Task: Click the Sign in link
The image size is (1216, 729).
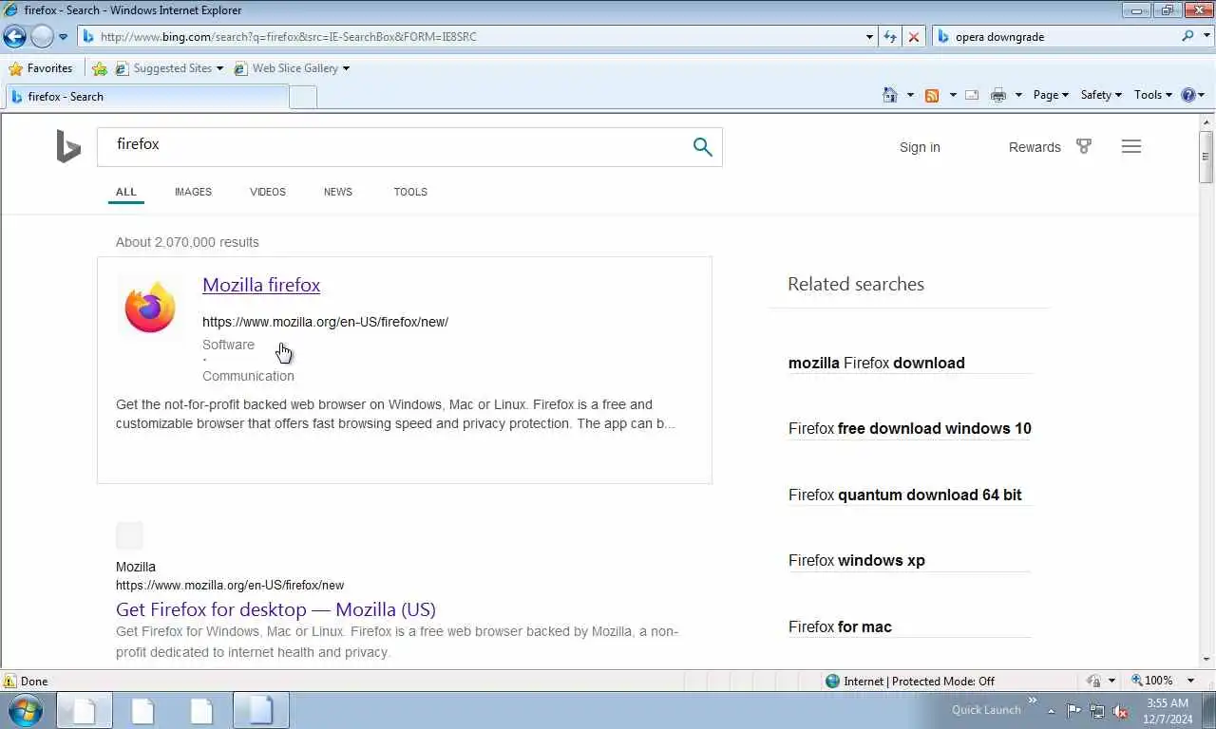Action: (x=920, y=147)
